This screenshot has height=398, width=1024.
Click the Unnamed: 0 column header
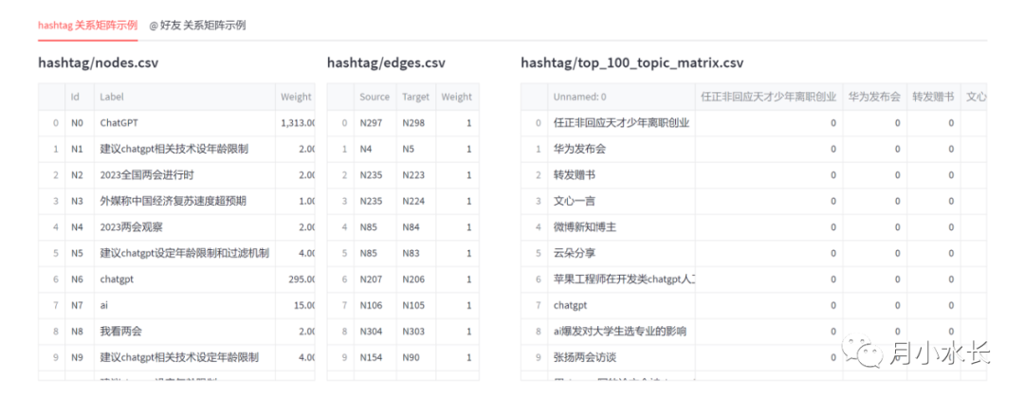(x=621, y=97)
